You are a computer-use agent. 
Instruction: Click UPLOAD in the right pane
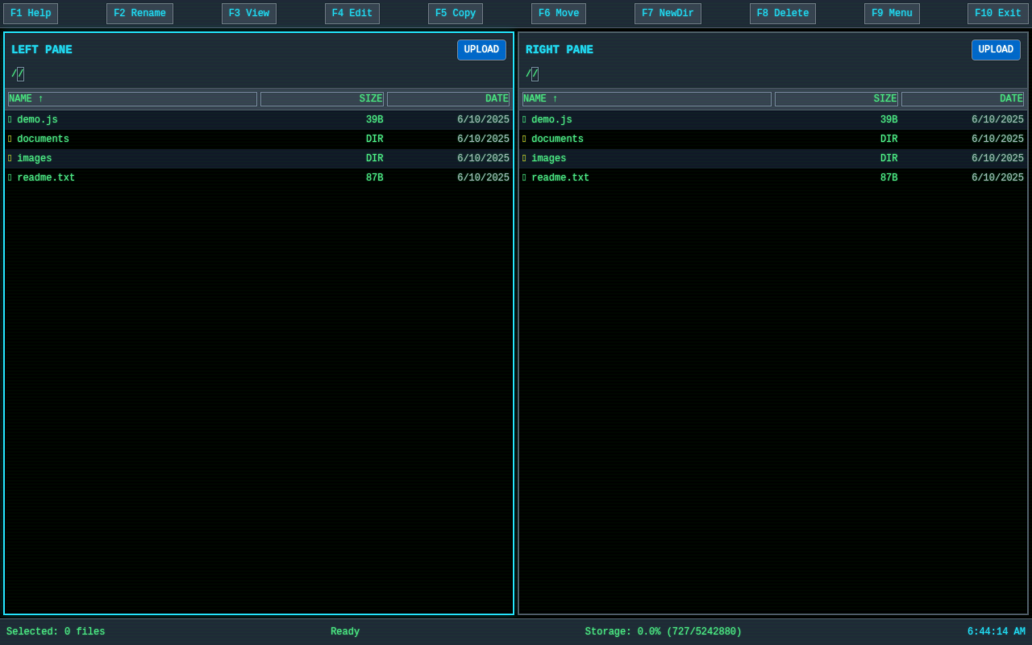pos(996,49)
